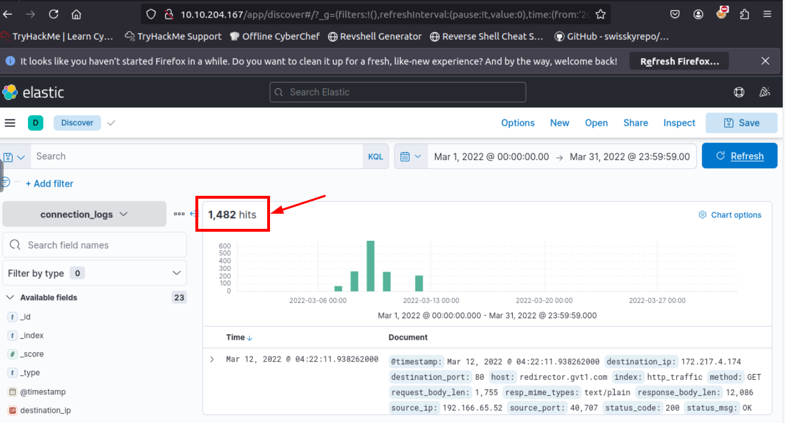Open the Elastic newsfeed celebration icon
The width and height of the screenshot is (785, 423).
point(764,92)
